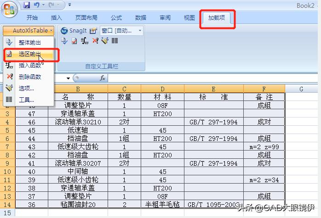Screen dimensions: 321x218
Task: Click toolbar tools grid icon
Action: pos(115,41)
